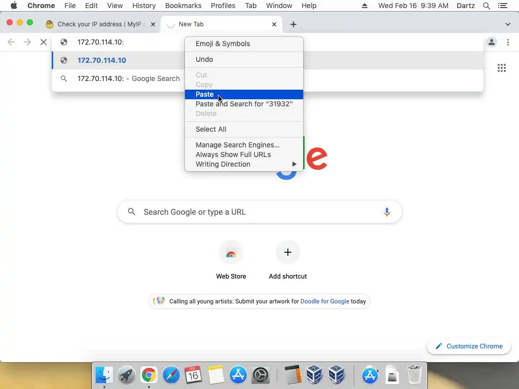Close the MyIP tab
The height and width of the screenshot is (389, 519).
[x=153, y=24]
